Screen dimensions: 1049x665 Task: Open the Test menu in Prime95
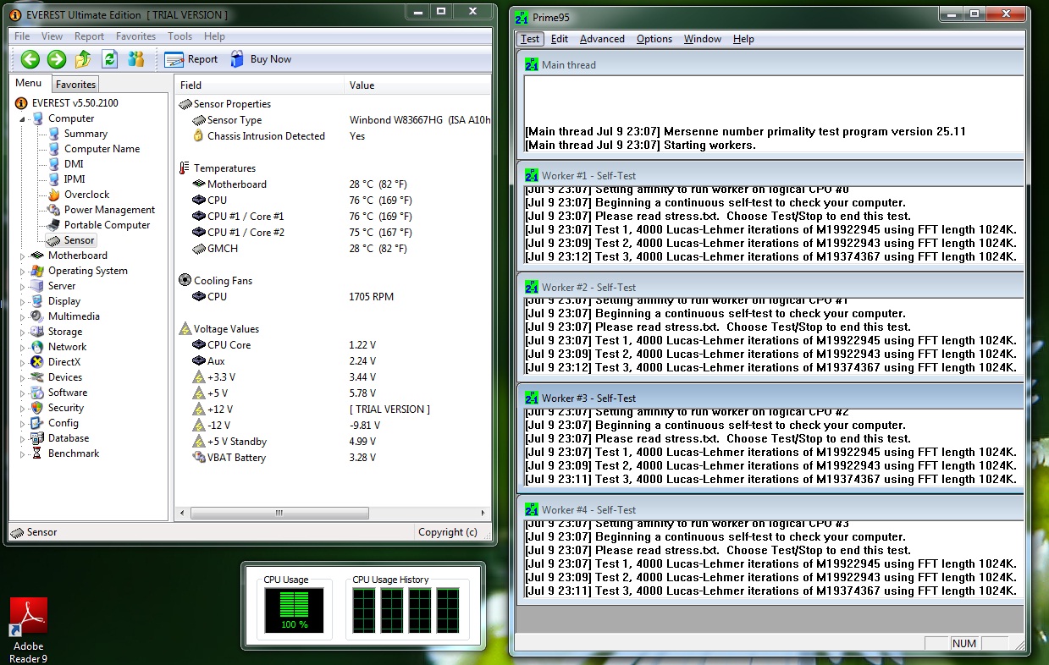[x=530, y=39]
